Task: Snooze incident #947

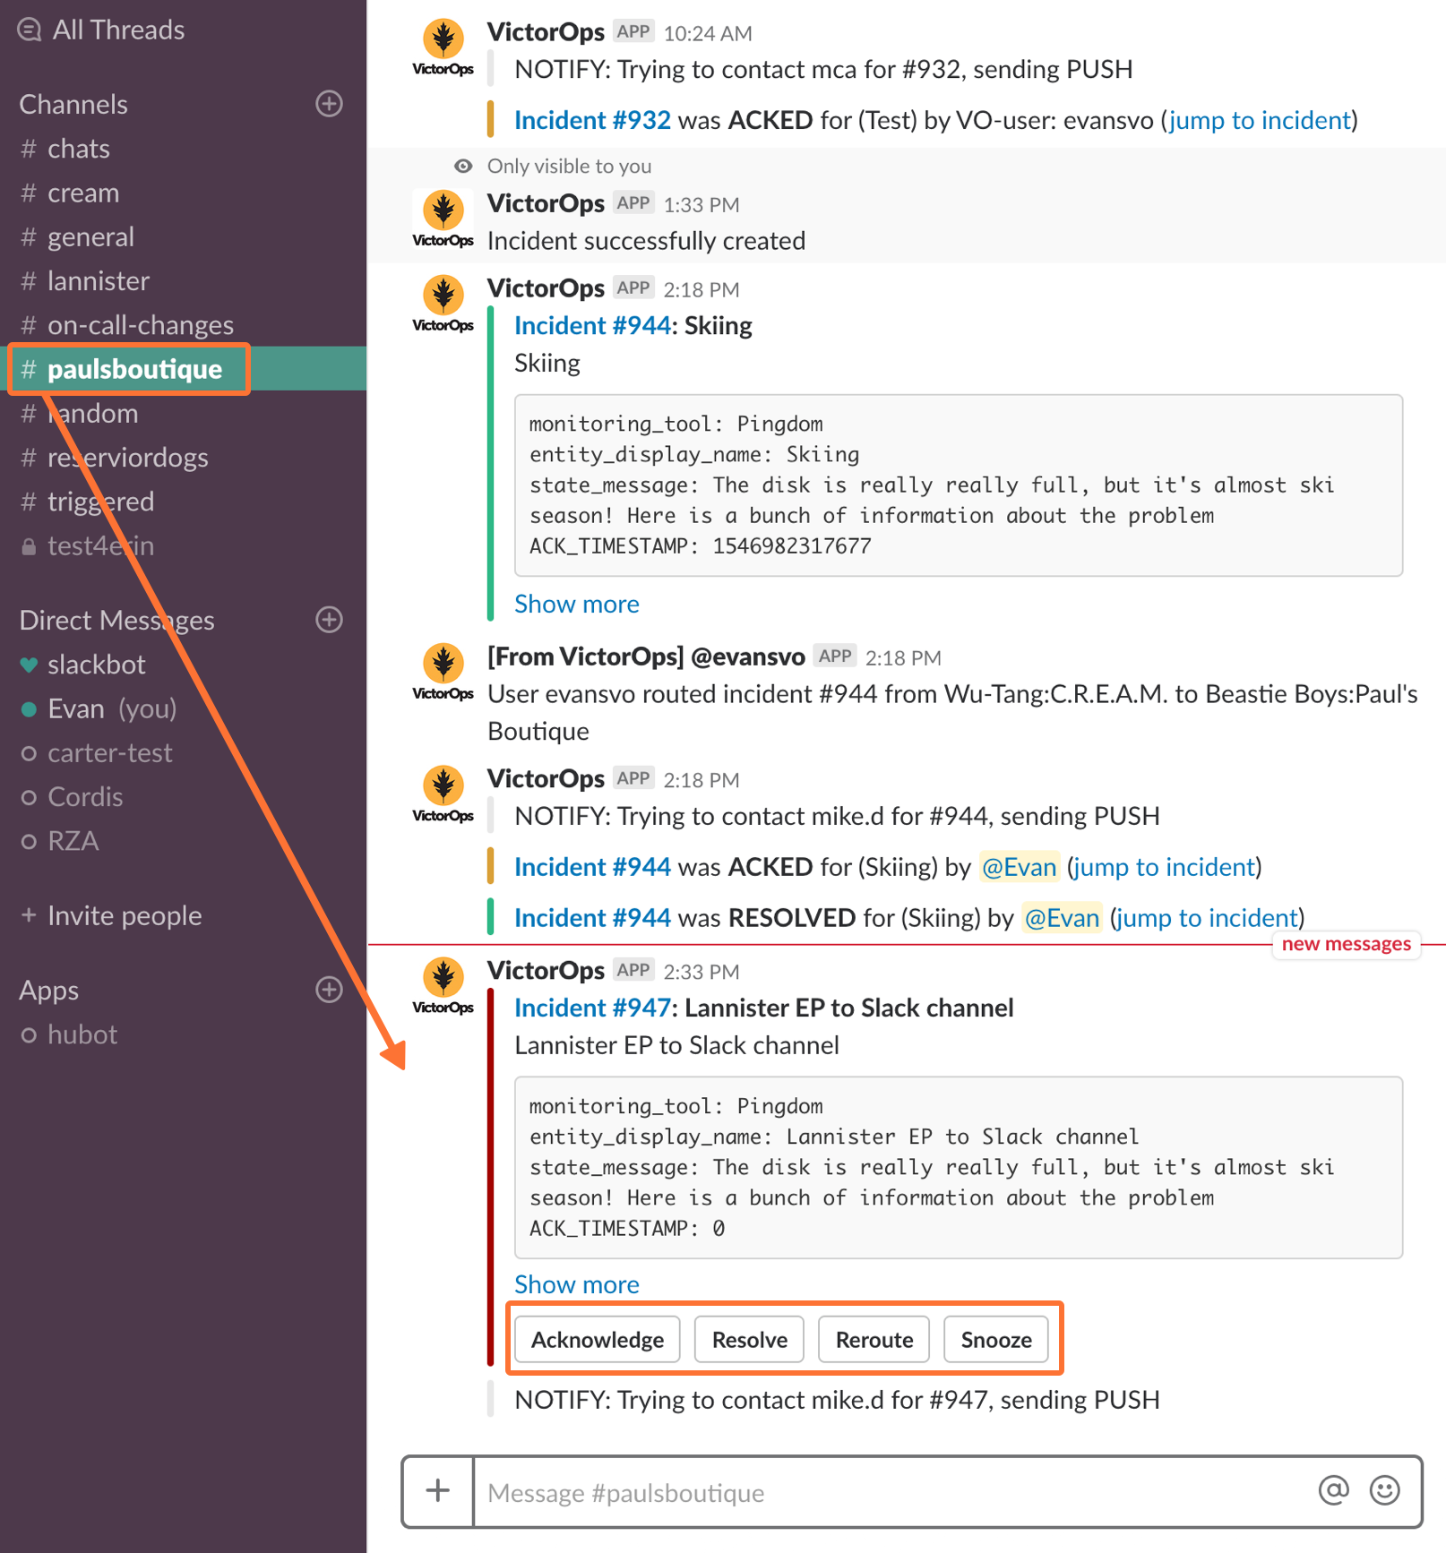Action: coord(996,1340)
